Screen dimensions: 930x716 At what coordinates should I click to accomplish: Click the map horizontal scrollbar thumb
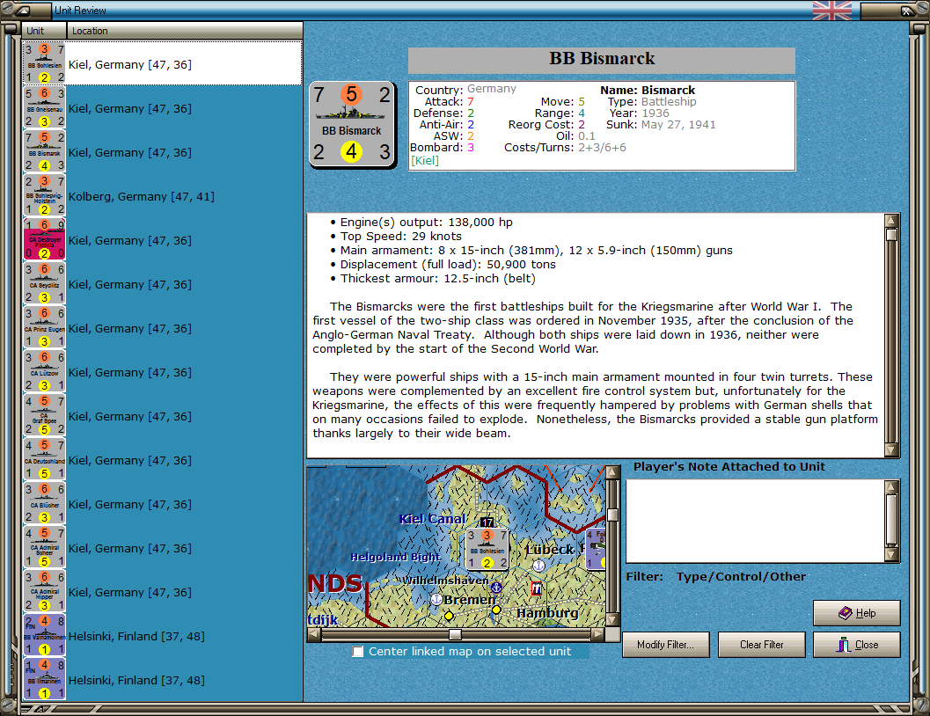455,635
